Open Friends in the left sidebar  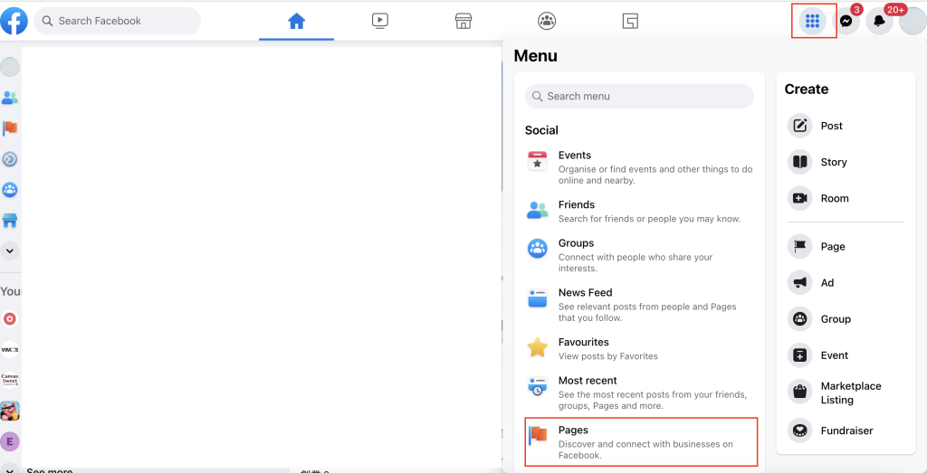[10, 98]
